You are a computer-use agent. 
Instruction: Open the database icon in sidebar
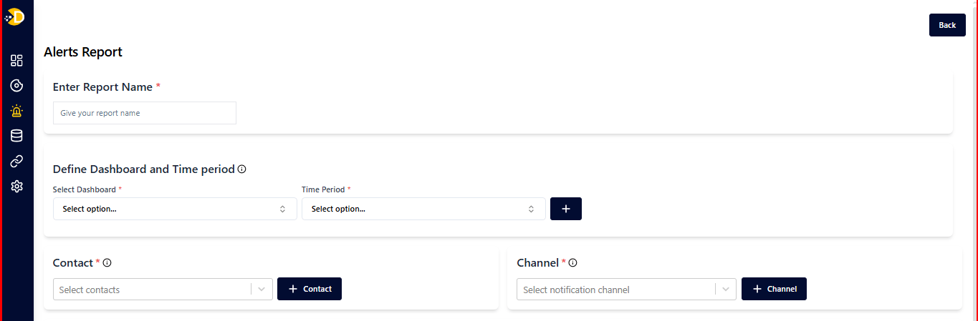[16, 136]
